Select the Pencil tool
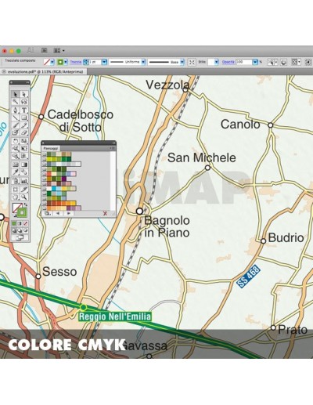Viewport: 313px width, 405px height. (x=24, y=125)
